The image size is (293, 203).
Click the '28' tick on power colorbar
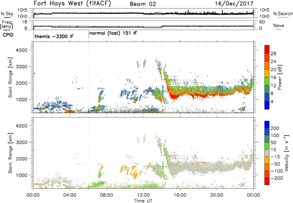[273, 53]
